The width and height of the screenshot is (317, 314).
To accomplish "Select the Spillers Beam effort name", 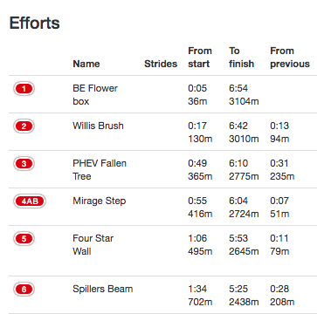I will pos(103,289).
